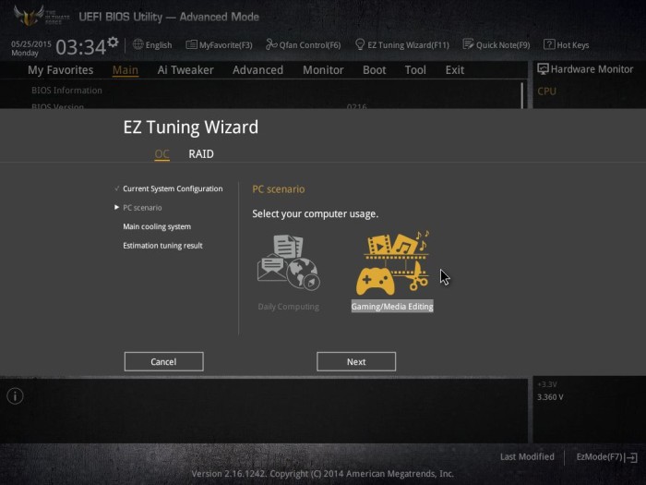
Task: Choose the Gaming/Media Editing scenario icon
Action: pyautogui.click(x=392, y=262)
